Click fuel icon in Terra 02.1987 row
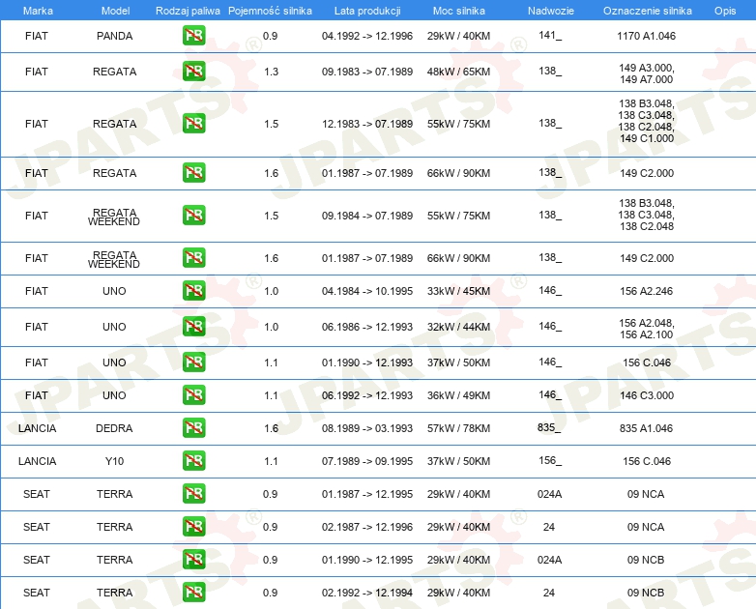756x609 pixels. 193,527
